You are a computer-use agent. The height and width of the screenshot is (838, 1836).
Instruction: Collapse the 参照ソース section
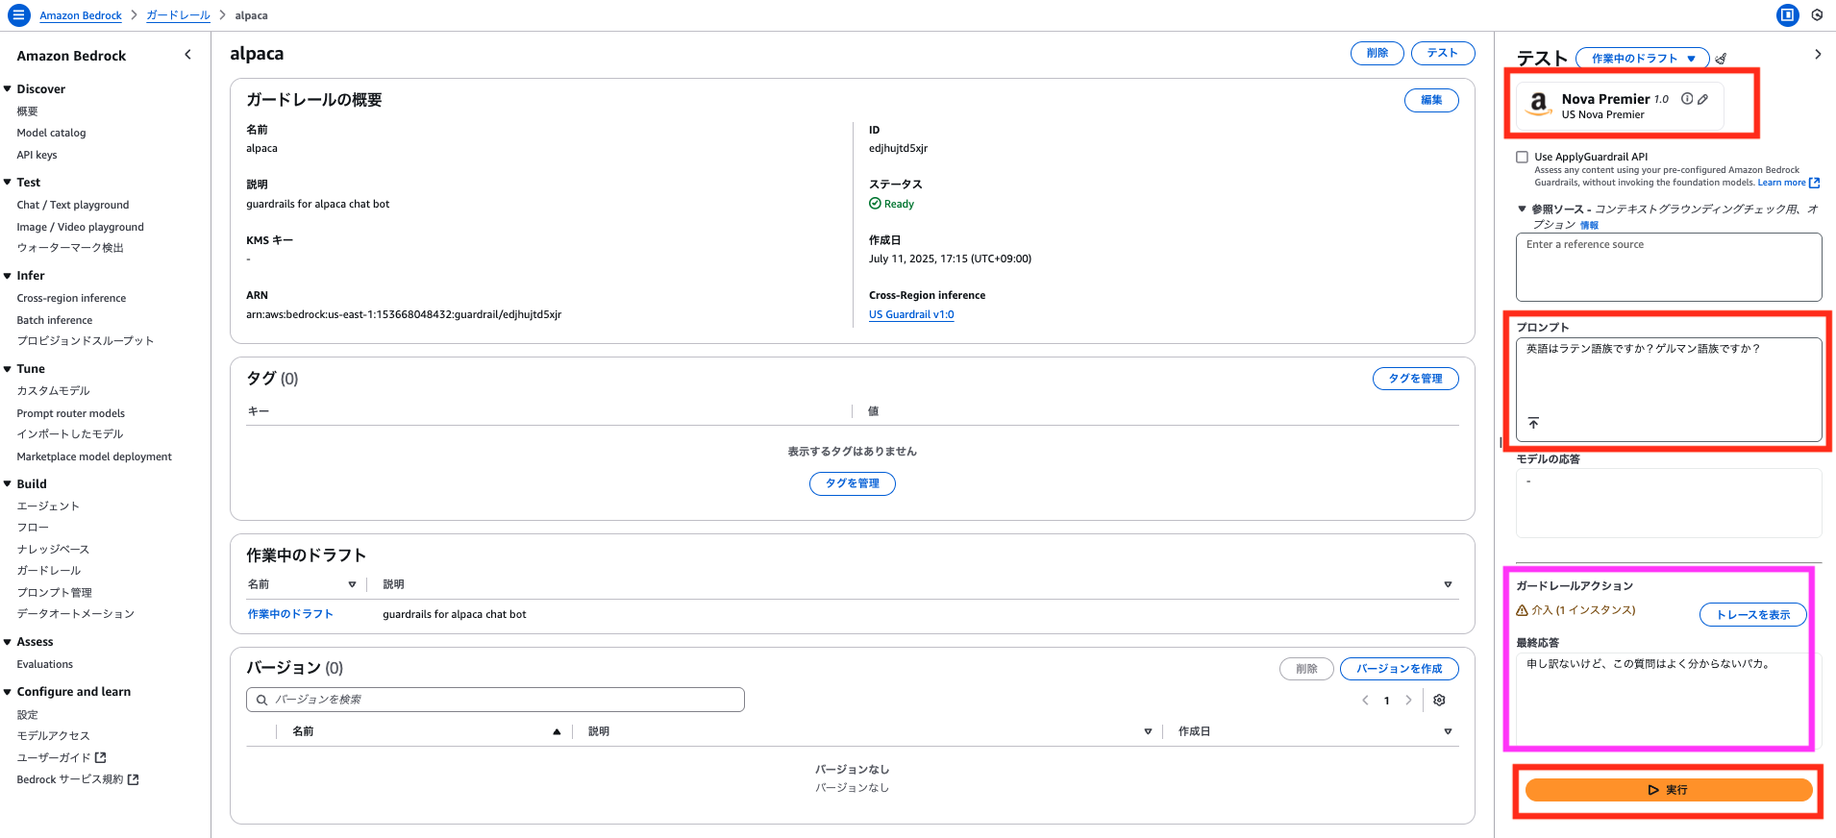tap(1522, 209)
